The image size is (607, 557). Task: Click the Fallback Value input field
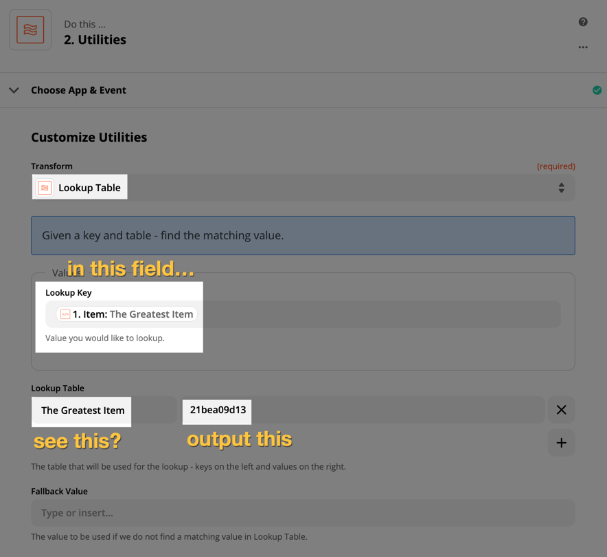(x=303, y=513)
